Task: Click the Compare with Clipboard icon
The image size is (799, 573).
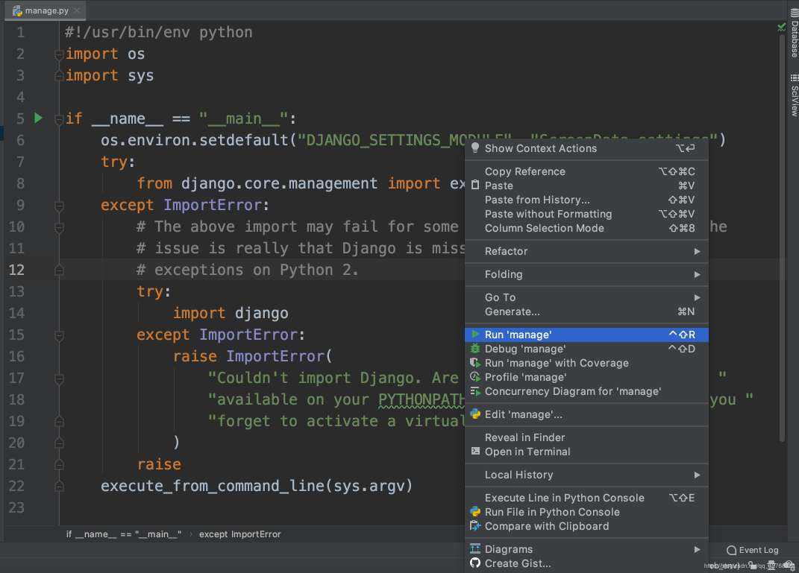Action: click(x=475, y=526)
